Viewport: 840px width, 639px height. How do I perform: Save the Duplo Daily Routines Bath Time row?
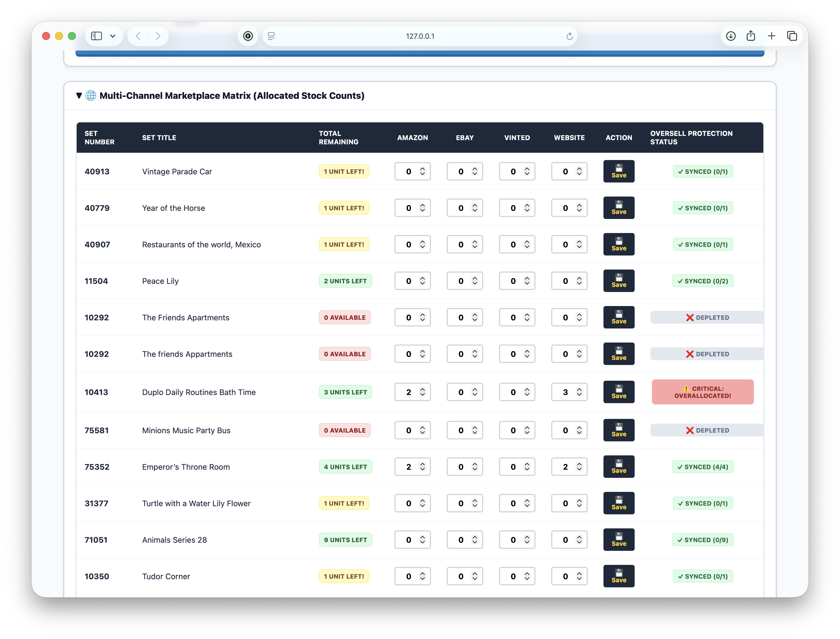(619, 392)
